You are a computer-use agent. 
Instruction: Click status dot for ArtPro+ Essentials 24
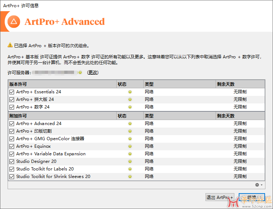pyautogui.click(x=130, y=92)
